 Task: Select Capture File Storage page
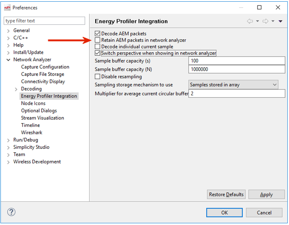click(x=42, y=74)
